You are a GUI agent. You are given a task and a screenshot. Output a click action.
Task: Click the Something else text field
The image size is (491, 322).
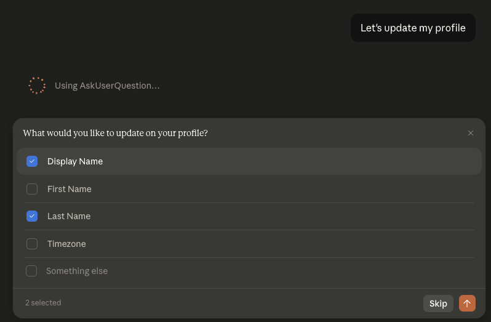(x=260, y=271)
